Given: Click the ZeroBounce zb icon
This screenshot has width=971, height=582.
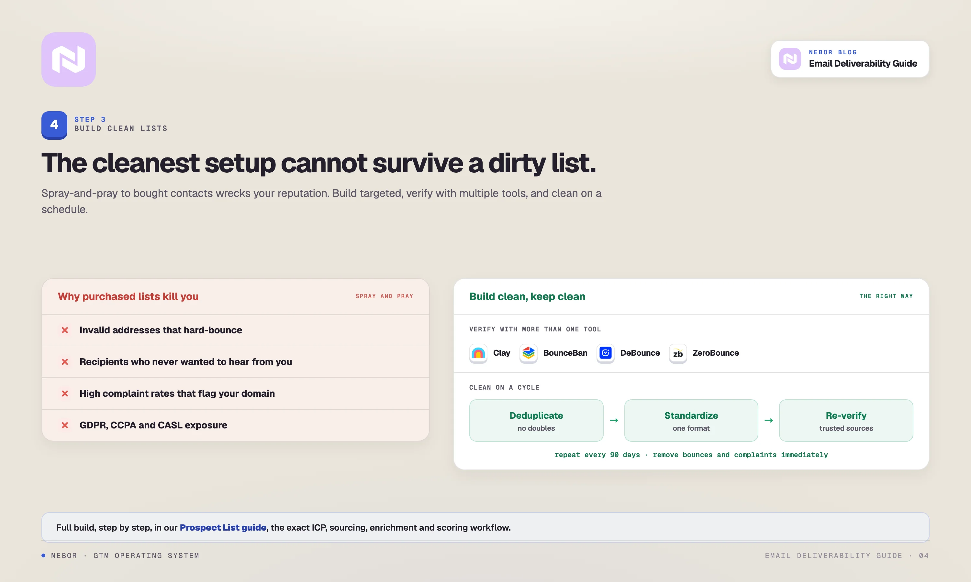Looking at the screenshot, I should tap(678, 353).
